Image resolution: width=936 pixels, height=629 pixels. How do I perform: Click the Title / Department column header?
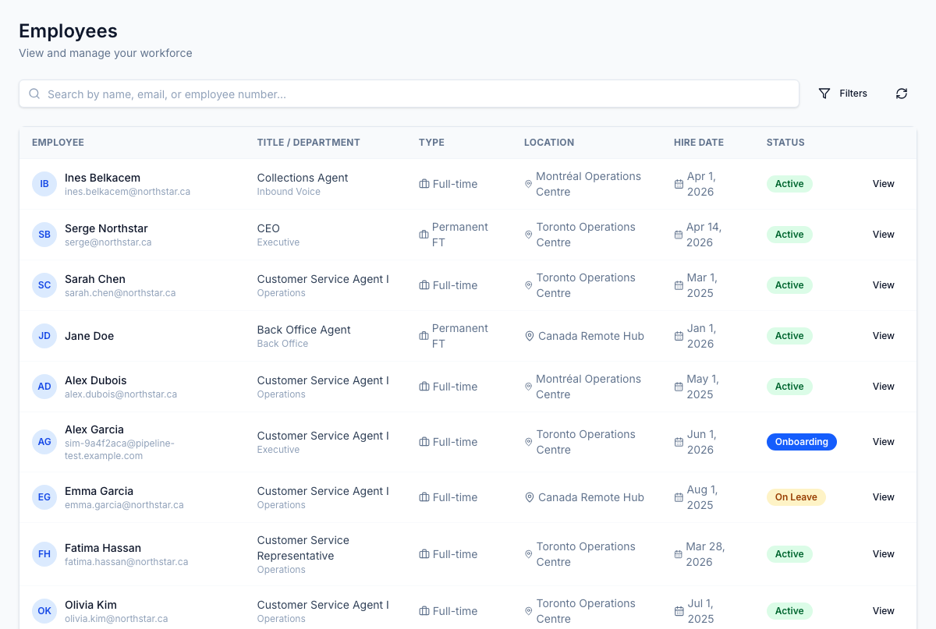[x=308, y=143]
